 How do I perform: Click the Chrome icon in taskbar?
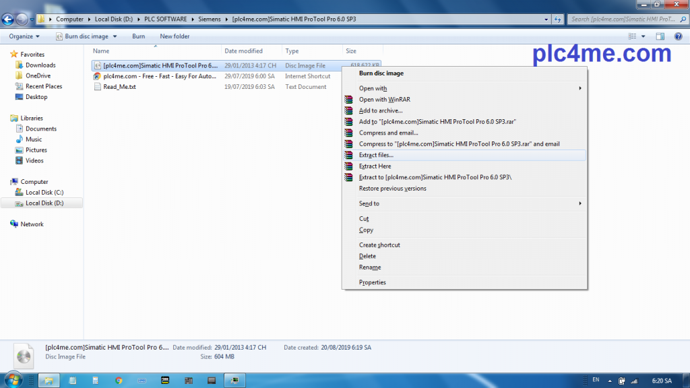point(119,381)
